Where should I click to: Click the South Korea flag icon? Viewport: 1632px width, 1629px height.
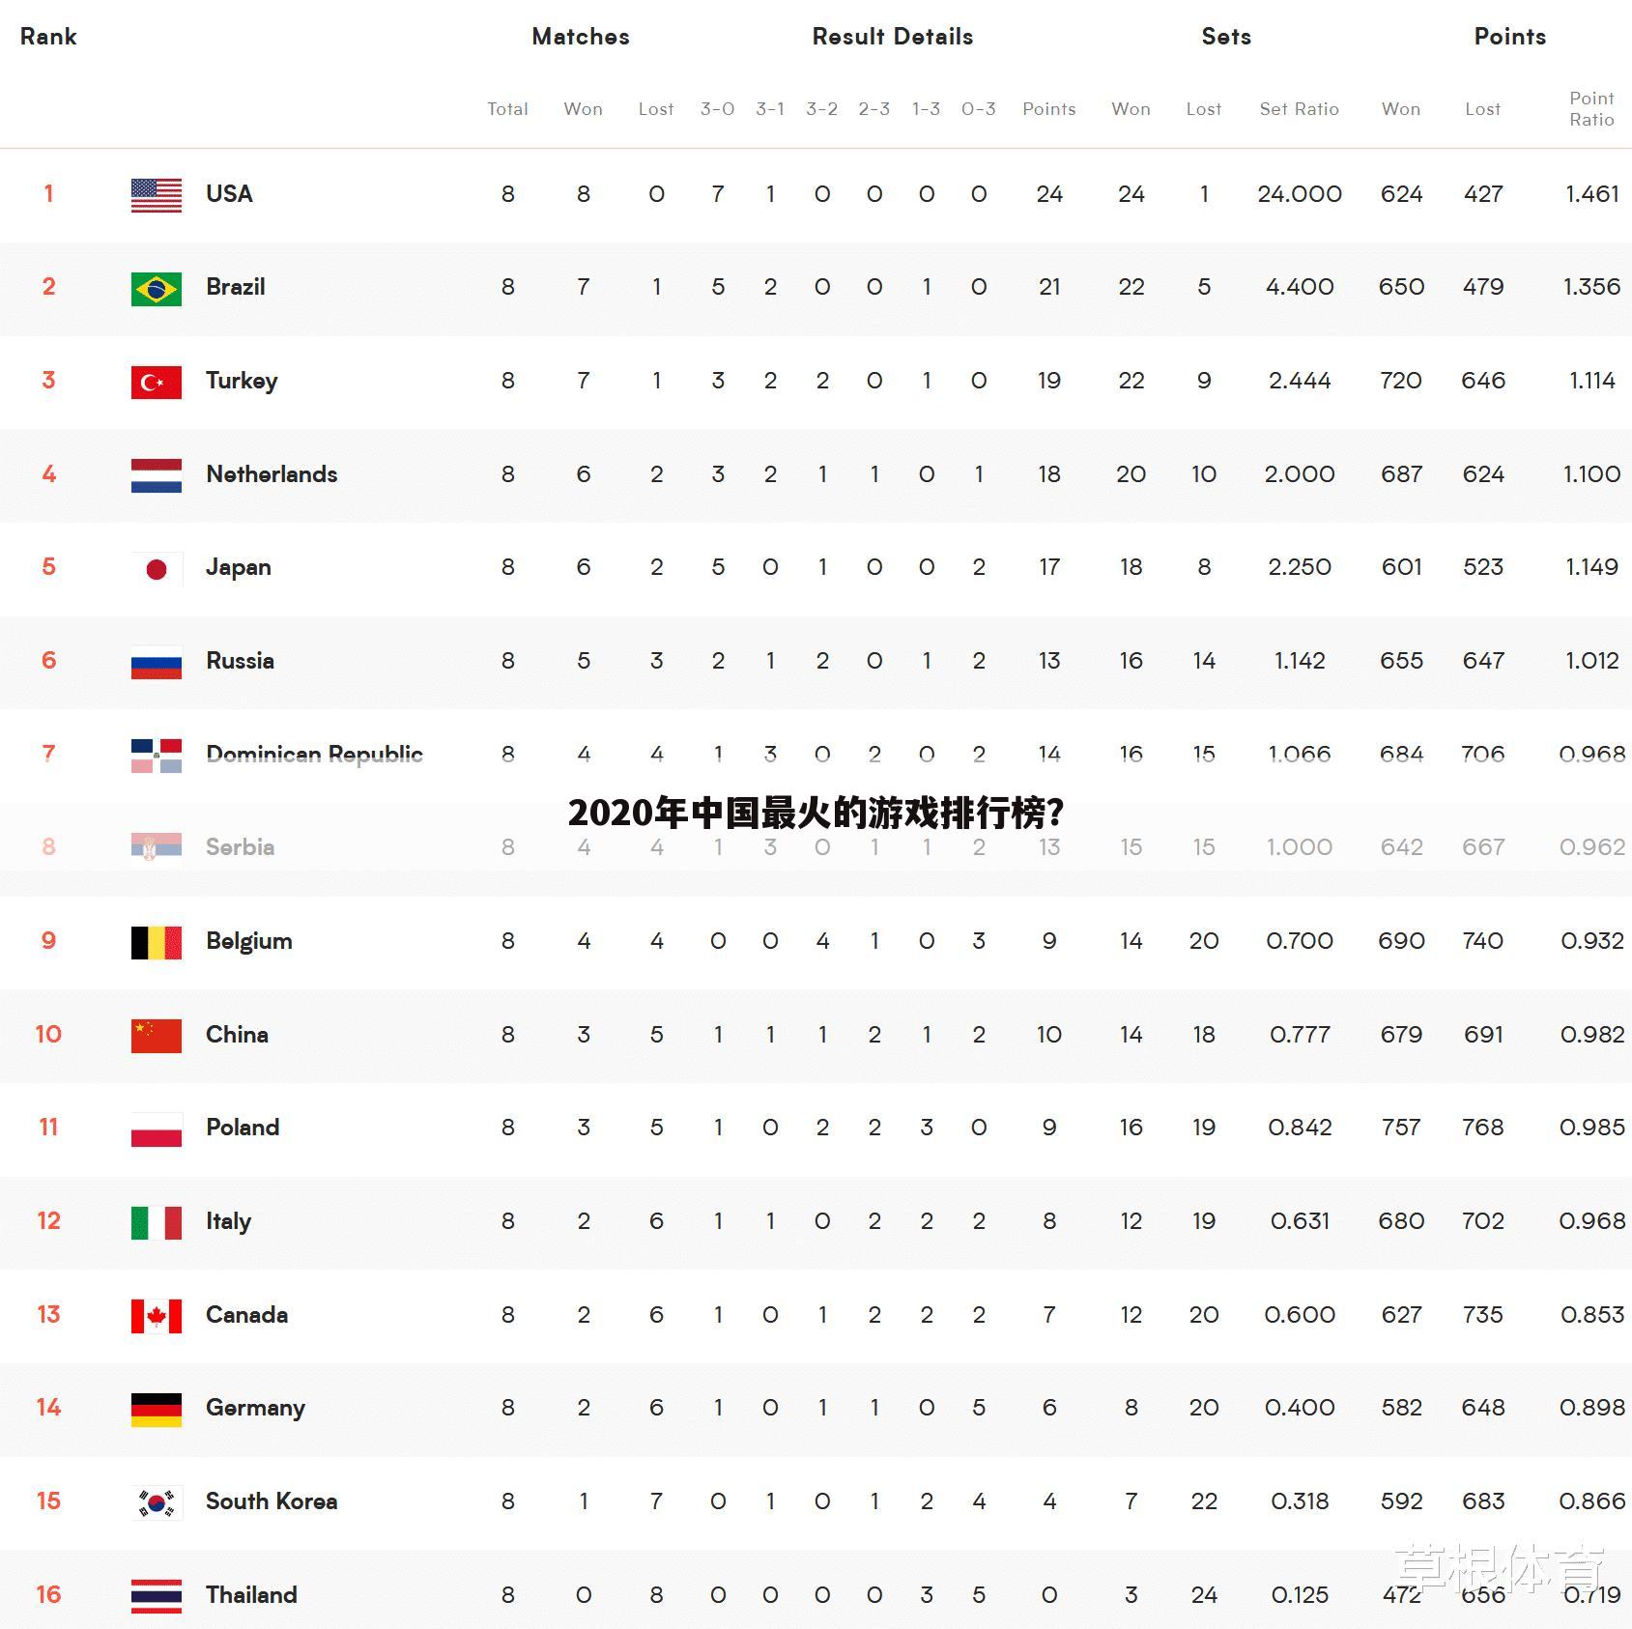click(157, 1503)
